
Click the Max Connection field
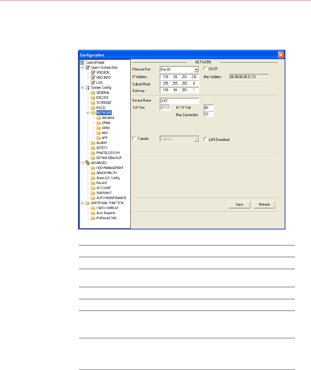(x=209, y=114)
